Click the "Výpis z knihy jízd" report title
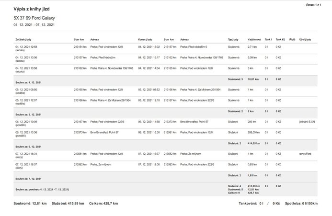This screenshot has height=216, width=332. 32,9
